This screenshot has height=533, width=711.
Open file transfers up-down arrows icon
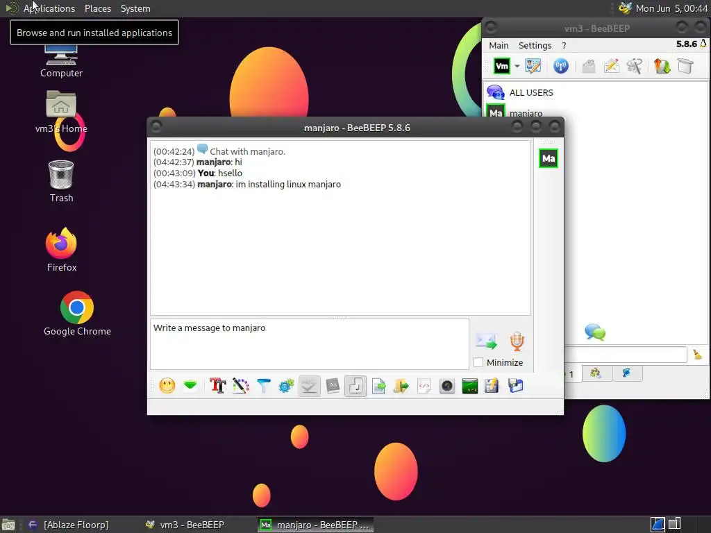[662, 66]
